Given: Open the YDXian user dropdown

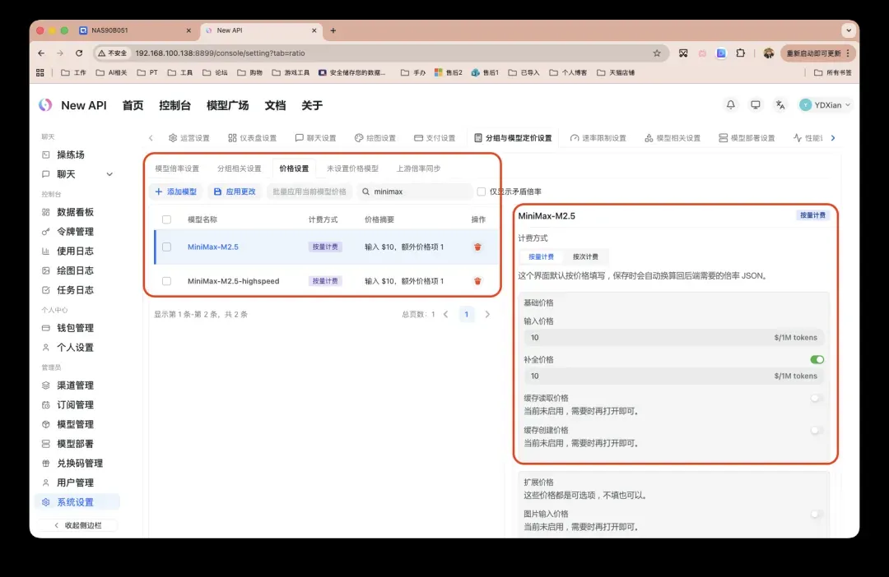Looking at the screenshot, I should 825,105.
